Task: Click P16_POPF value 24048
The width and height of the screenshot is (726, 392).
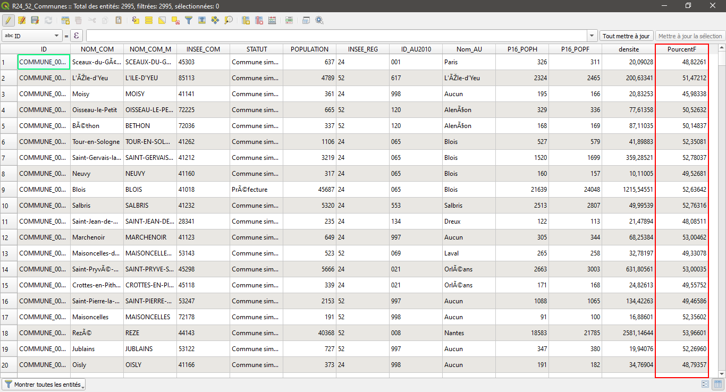Action: click(575, 190)
